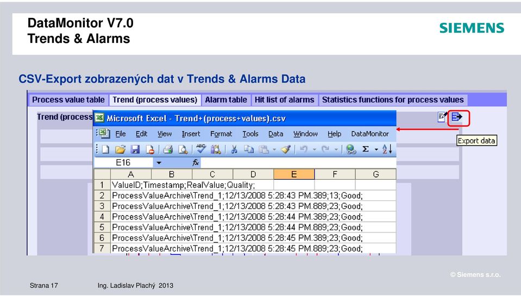This screenshot has width=521, height=296.
Task: Open the Research binoculars icon
Action: tap(216, 149)
